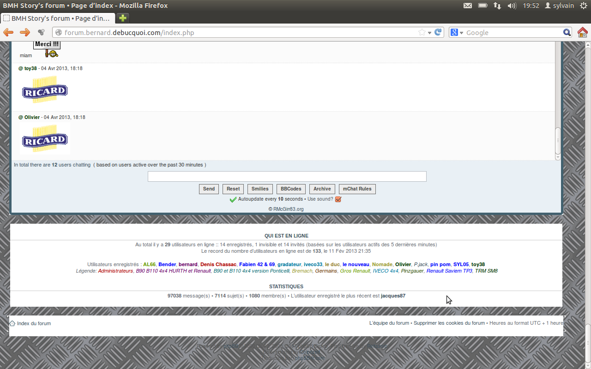Open the volume indicator in the top panel
Viewport: 591px width, 369px height.
[x=512, y=6]
